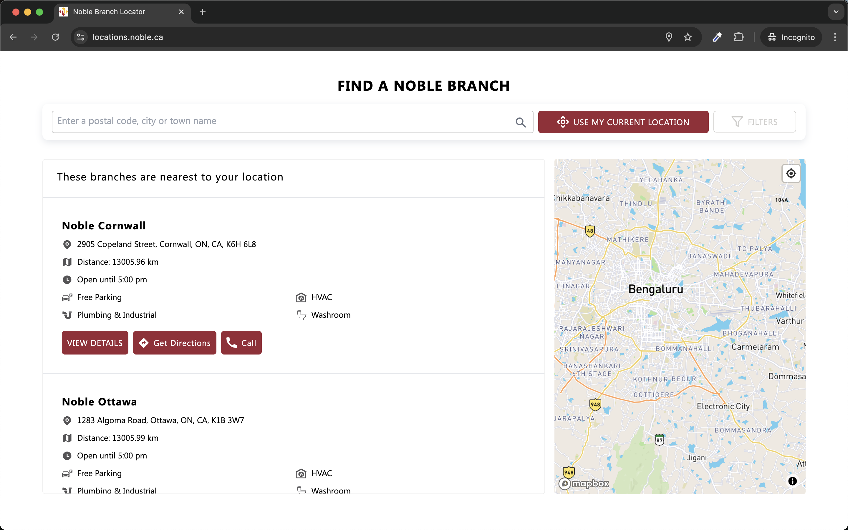
Task: Click address 2905 Copeland Street, Cornwall
Action: click(x=166, y=244)
